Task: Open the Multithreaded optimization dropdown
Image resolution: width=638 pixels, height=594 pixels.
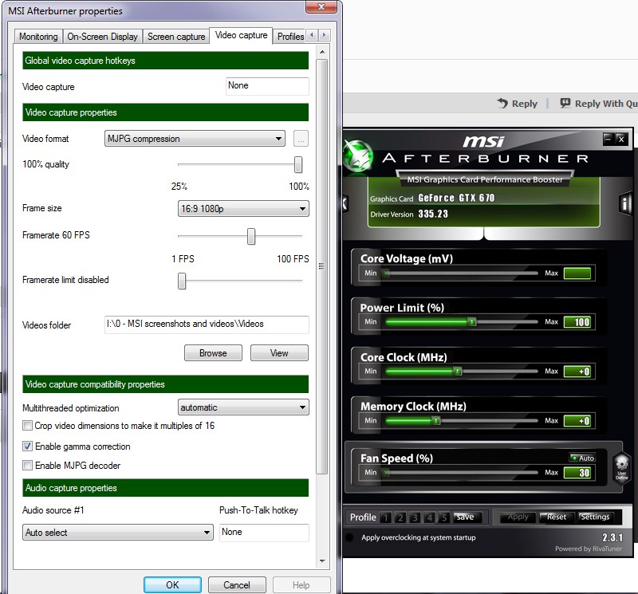Action: (x=243, y=407)
